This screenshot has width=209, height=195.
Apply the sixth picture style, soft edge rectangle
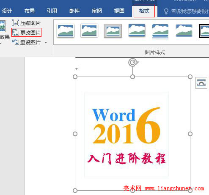184,30
